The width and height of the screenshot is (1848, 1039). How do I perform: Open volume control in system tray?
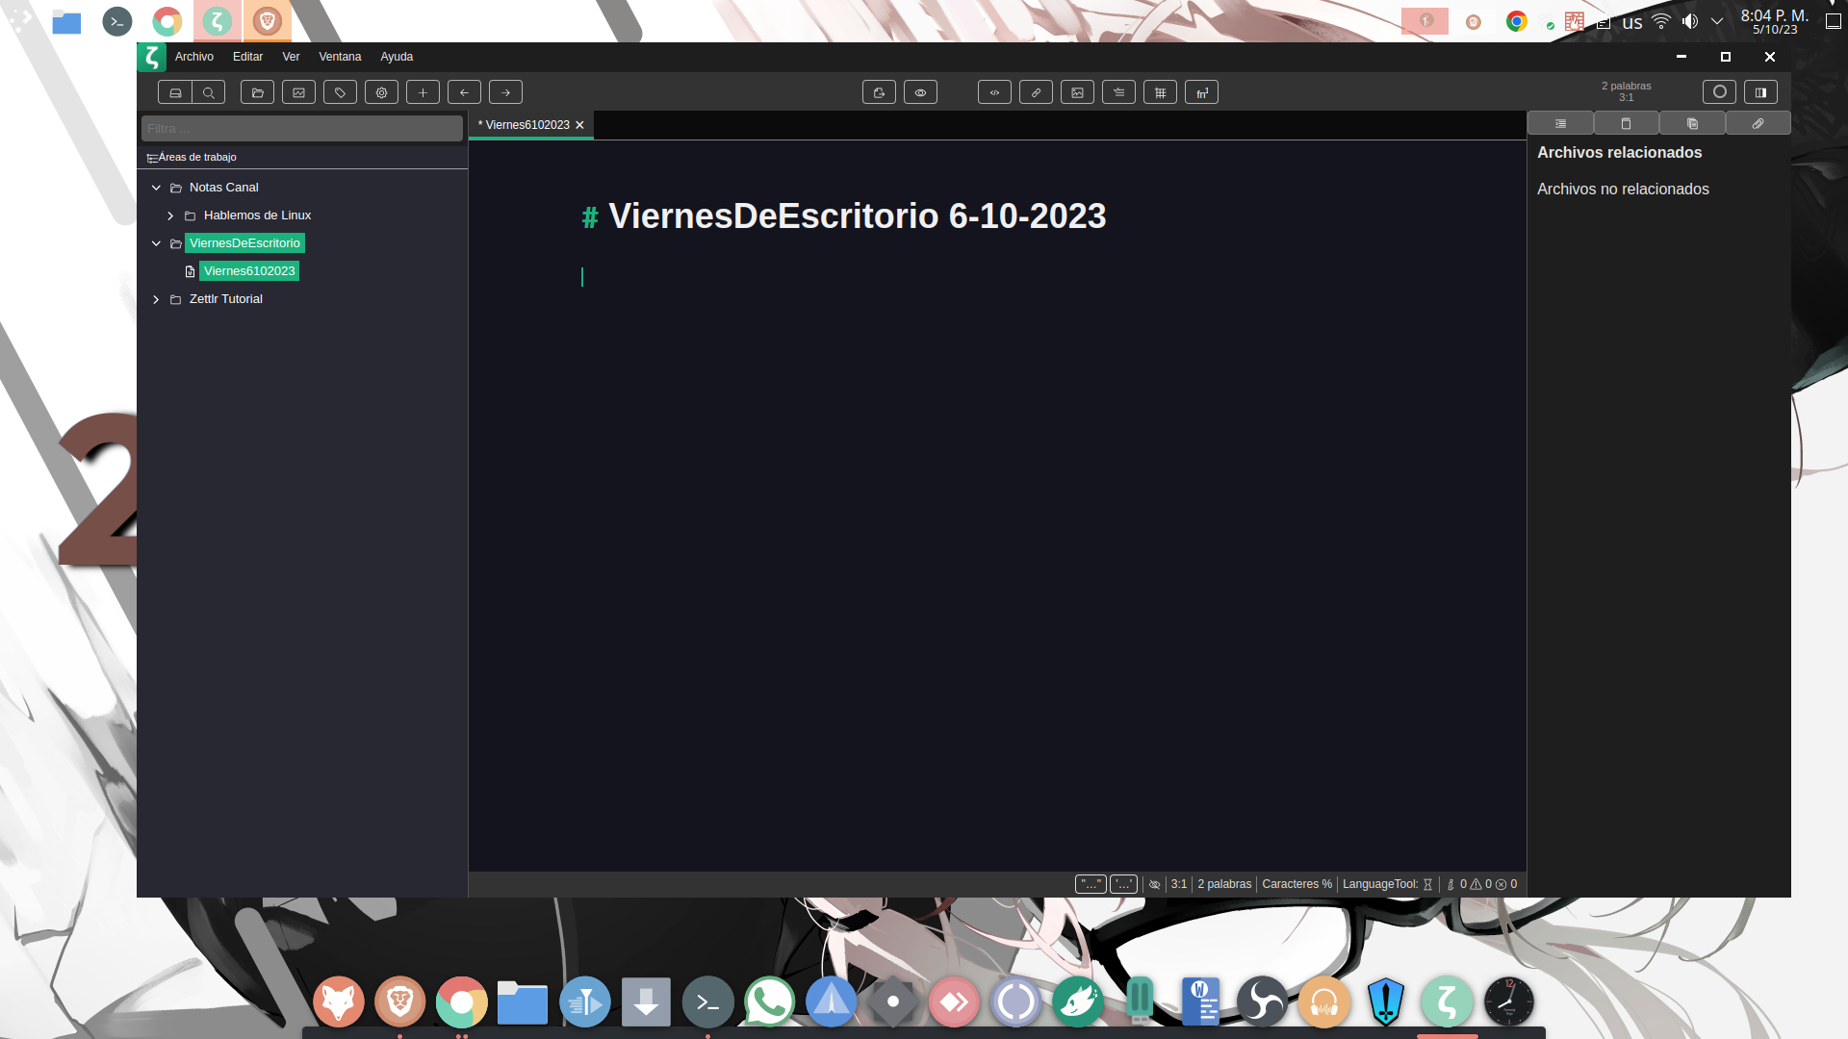[1689, 21]
